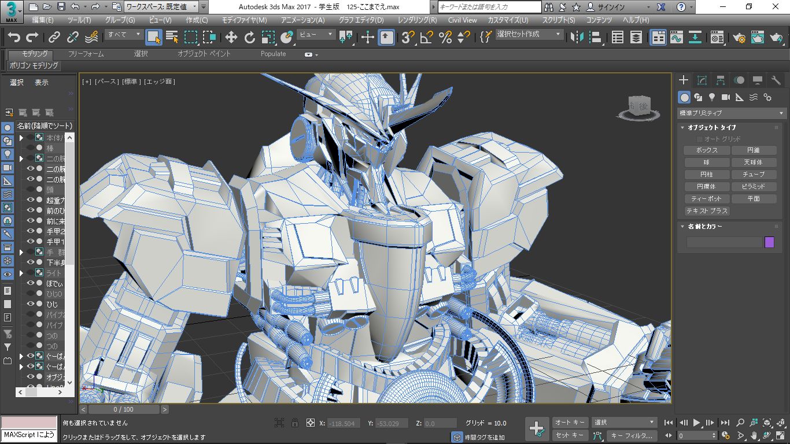Undo the last action in main toolbar

[x=14, y=38]
